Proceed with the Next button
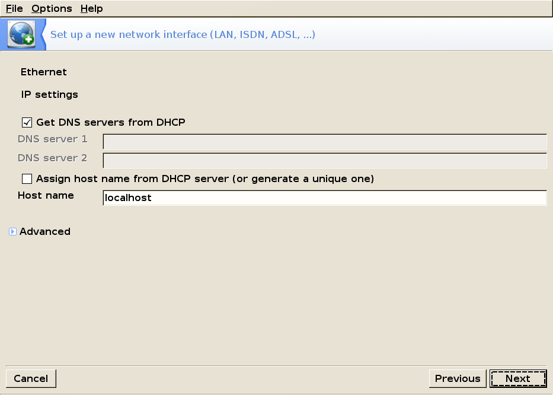Viewport: 553px width, 395px height. pos(518,378)
